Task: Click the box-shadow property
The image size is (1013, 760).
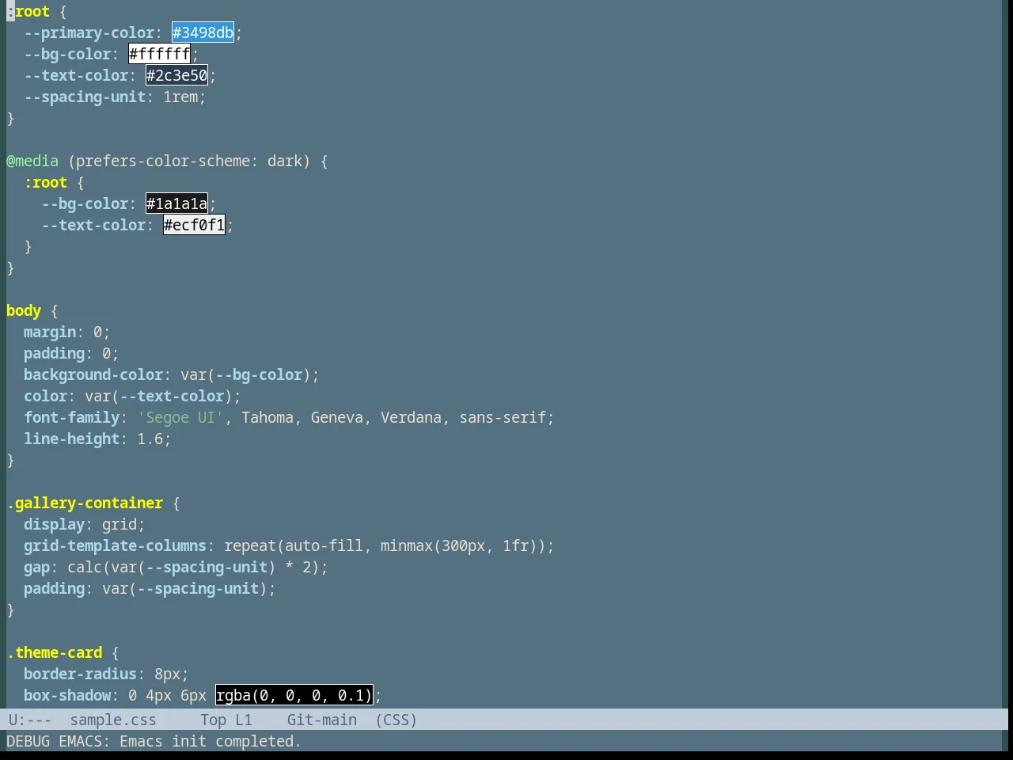Action: pyautogui.click(x=67, y=695)
